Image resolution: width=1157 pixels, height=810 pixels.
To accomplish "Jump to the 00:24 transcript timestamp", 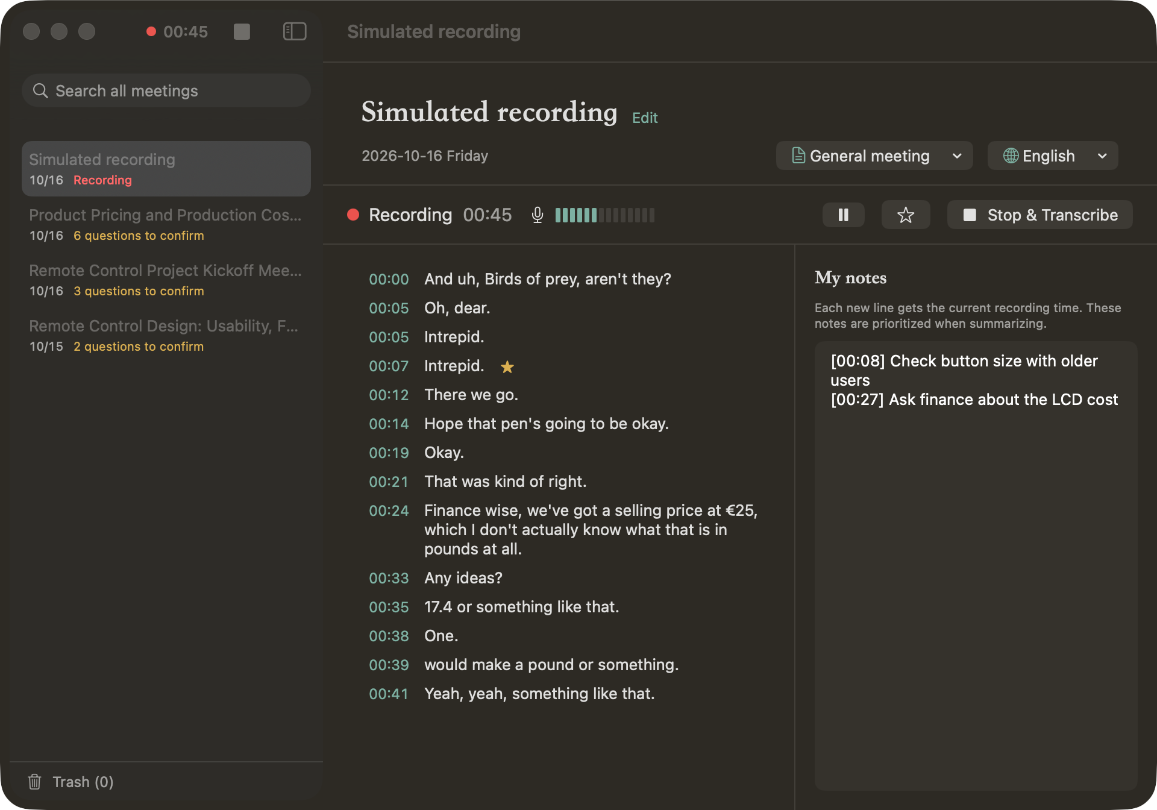I will (x=389, y=510).
